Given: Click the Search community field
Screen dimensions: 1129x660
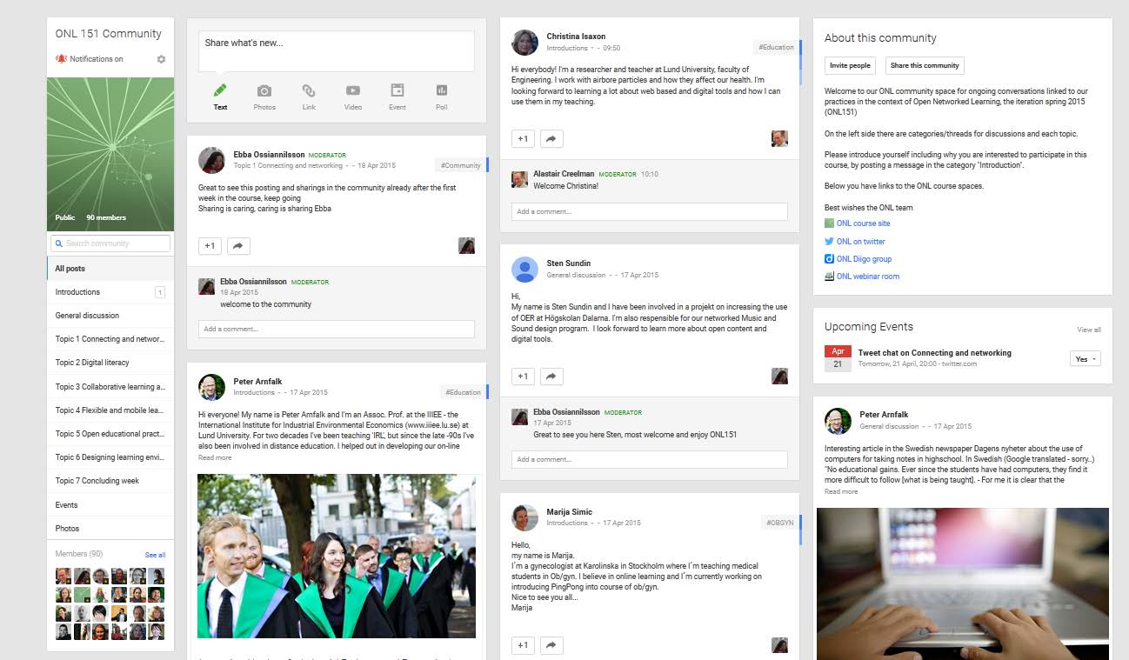Looking at the screenshot, I should click(x=110, y=243).
